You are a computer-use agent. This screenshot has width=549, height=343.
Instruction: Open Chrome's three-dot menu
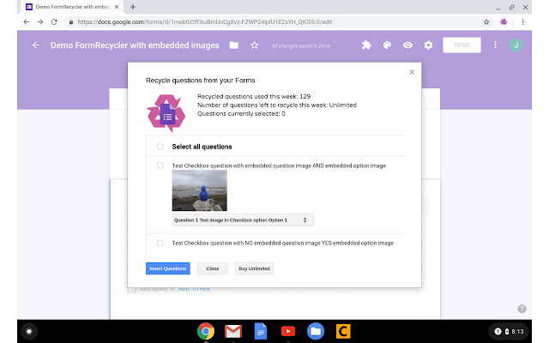[x=522, y=21]
